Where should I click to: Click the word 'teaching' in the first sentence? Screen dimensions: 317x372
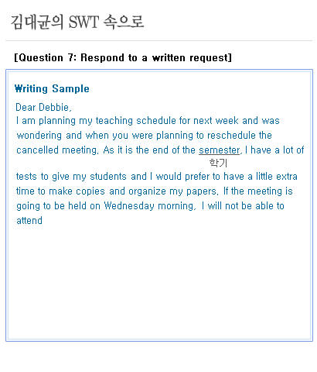pos(114,121)
